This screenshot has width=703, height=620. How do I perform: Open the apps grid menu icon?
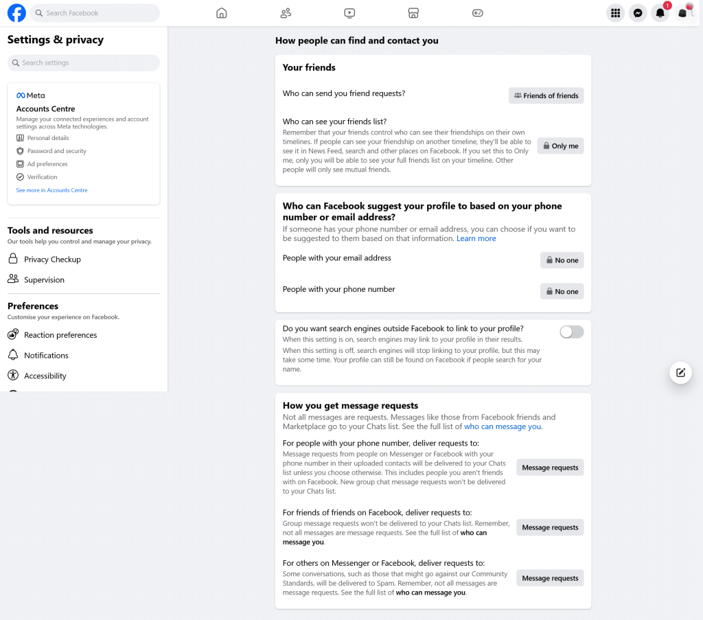point(615,12)
